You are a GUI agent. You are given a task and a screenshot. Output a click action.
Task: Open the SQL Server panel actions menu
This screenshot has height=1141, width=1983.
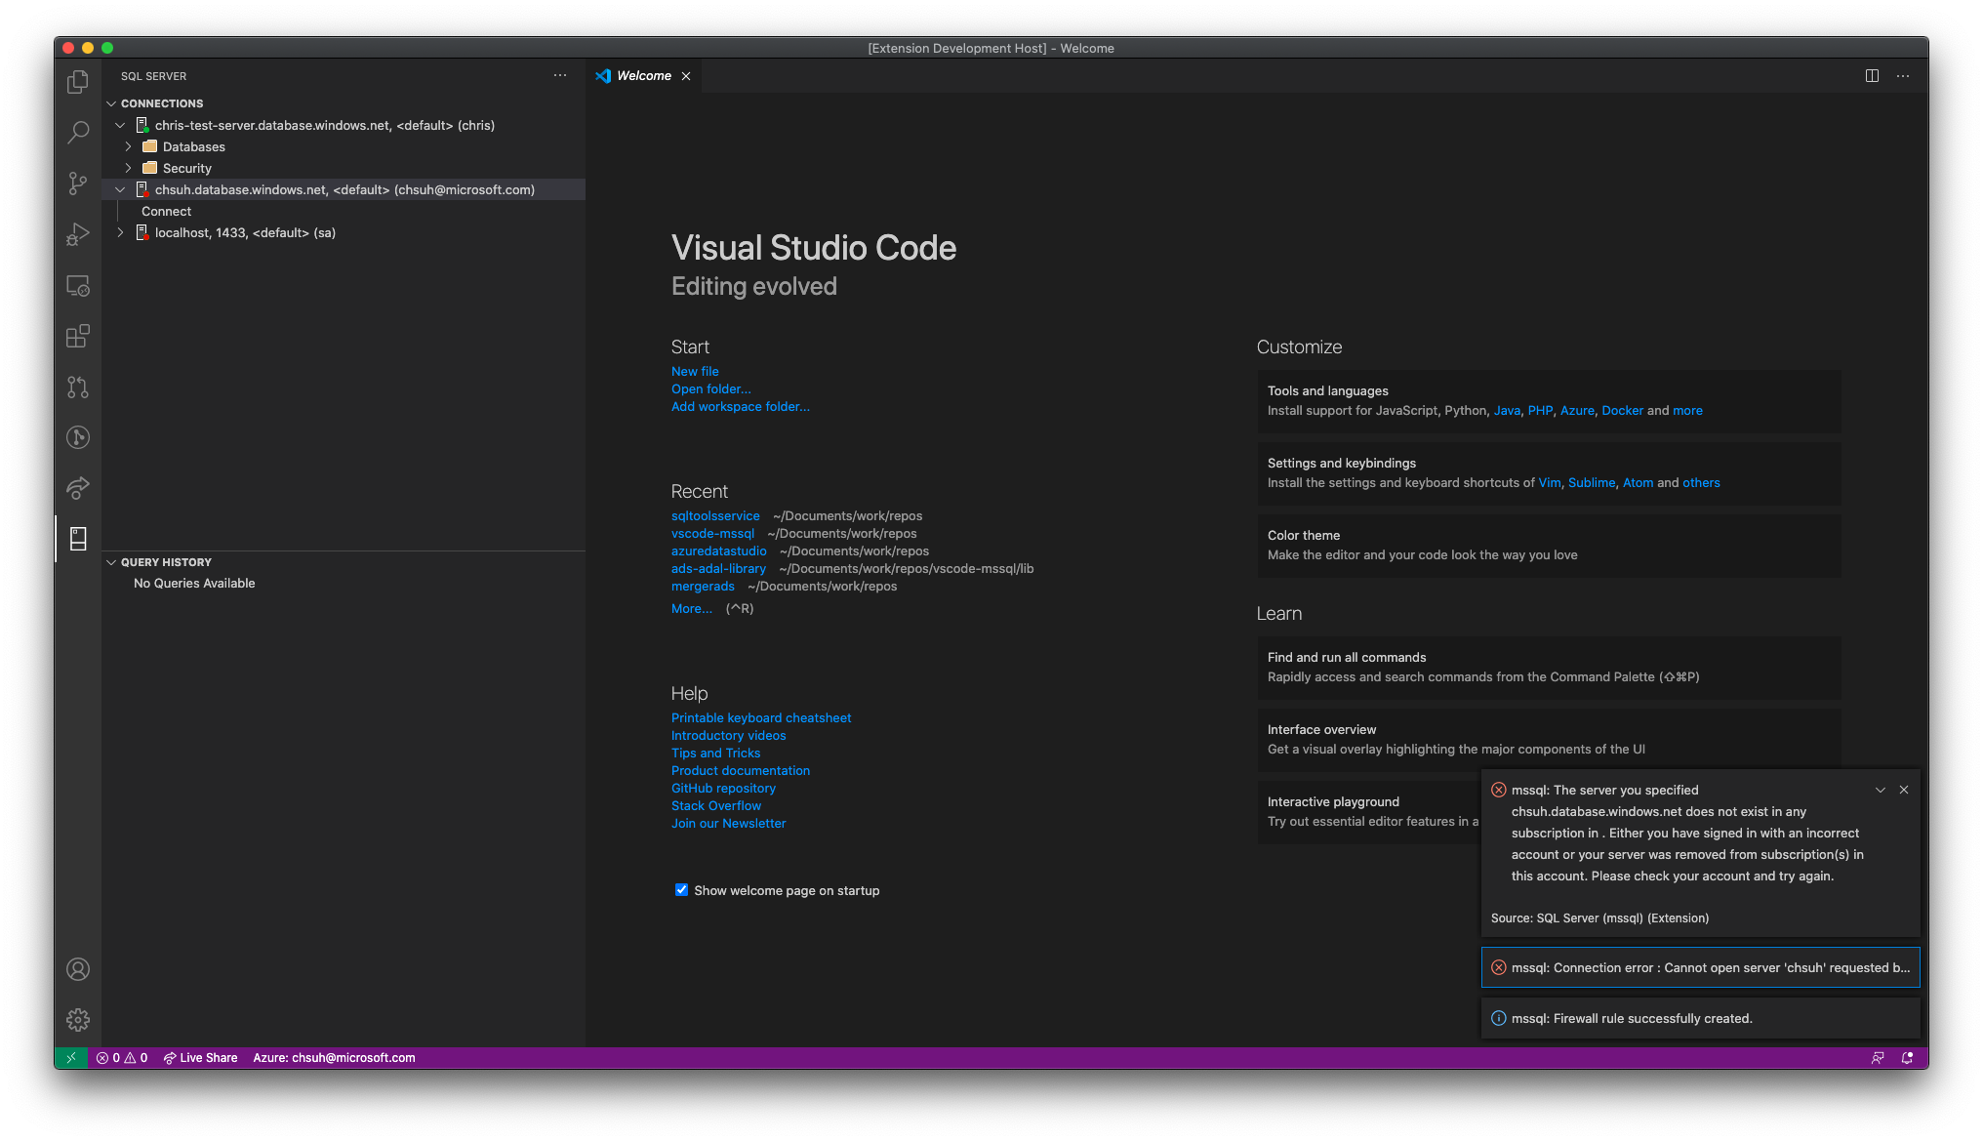click(560, 75)
